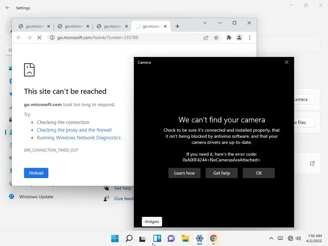
Task: Open Widgets from the taskbar
Action: 157,238
